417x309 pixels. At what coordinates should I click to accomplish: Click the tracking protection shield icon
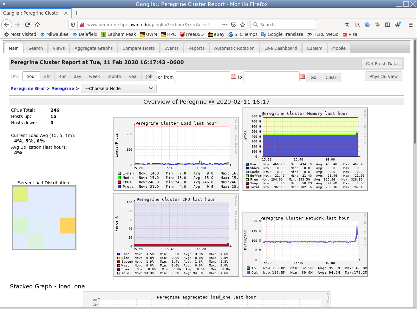(x=73, y=25)
